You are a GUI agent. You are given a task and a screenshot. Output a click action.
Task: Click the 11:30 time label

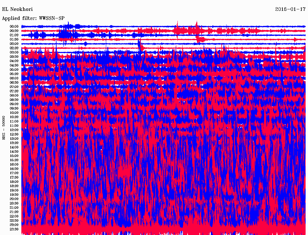[x=14, y=126]
